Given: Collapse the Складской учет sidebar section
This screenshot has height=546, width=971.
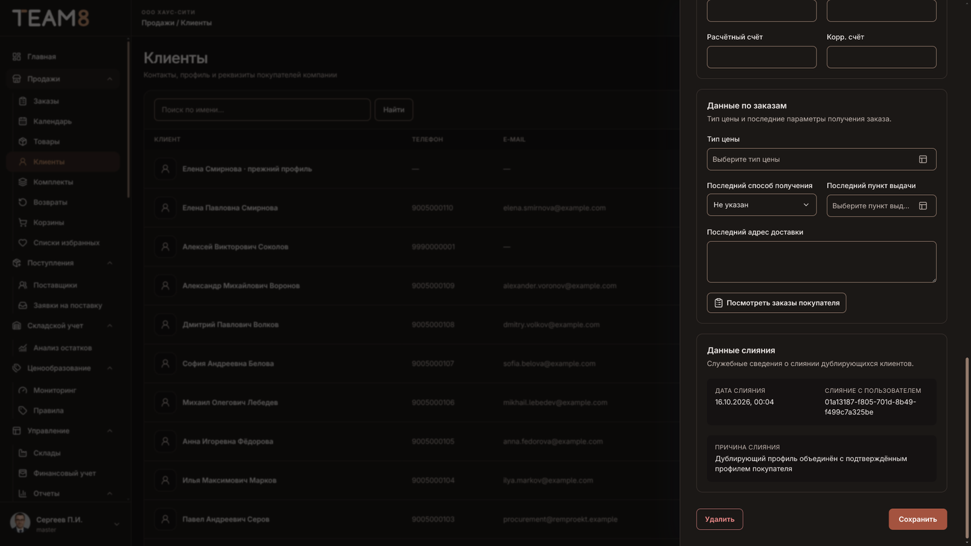Looking at the screenshot, I should point(110,326).
